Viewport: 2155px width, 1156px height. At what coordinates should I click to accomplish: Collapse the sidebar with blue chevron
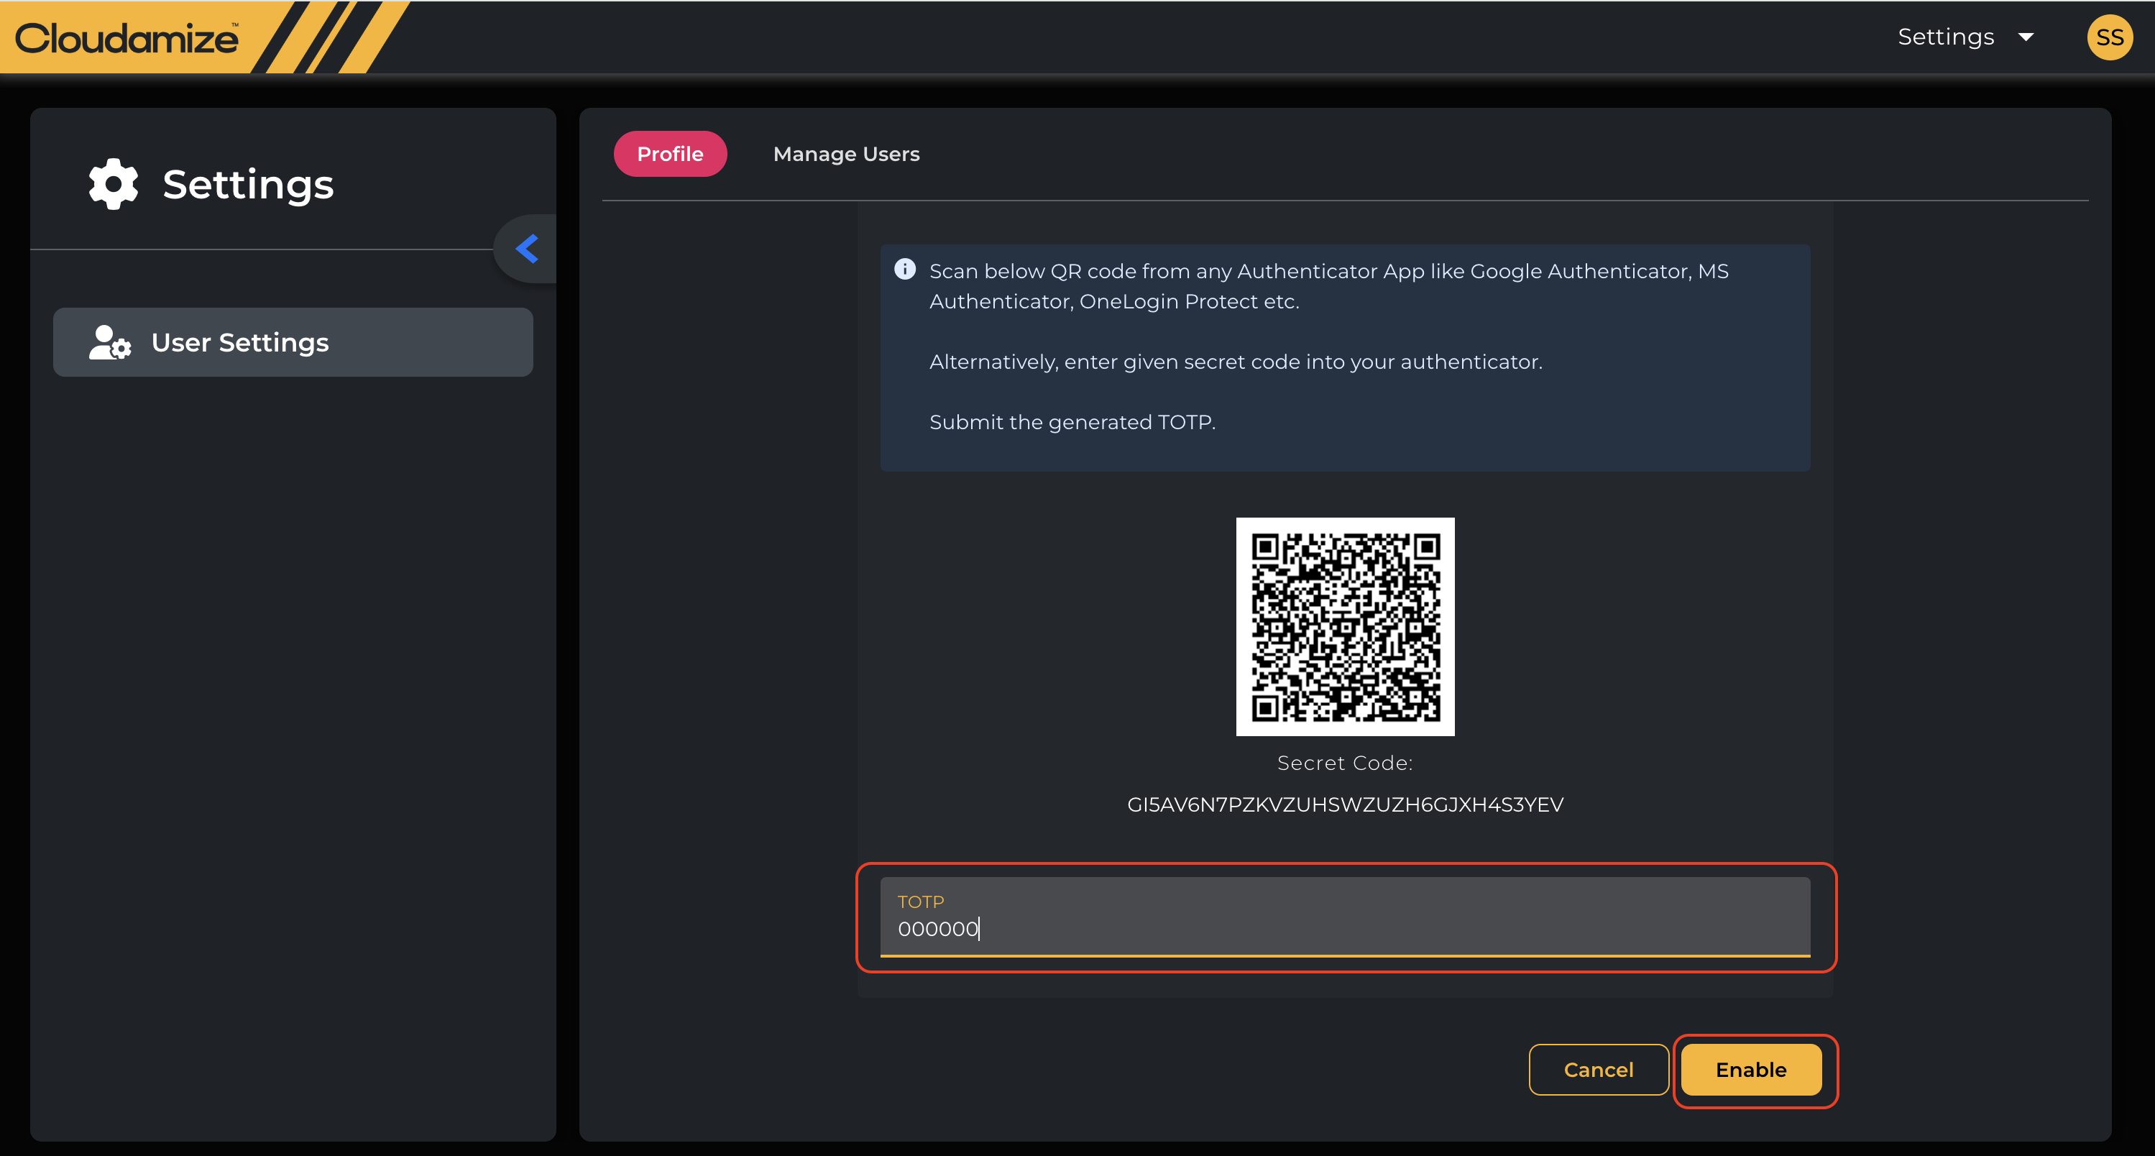tap(527, 249)
